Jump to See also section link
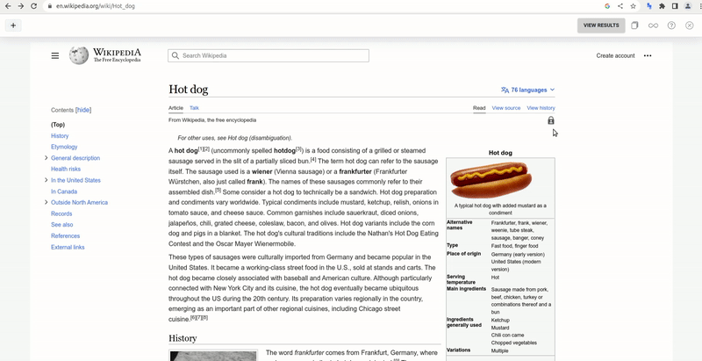The height and width of the screenshot is (361, 702). tap(61, 225)
